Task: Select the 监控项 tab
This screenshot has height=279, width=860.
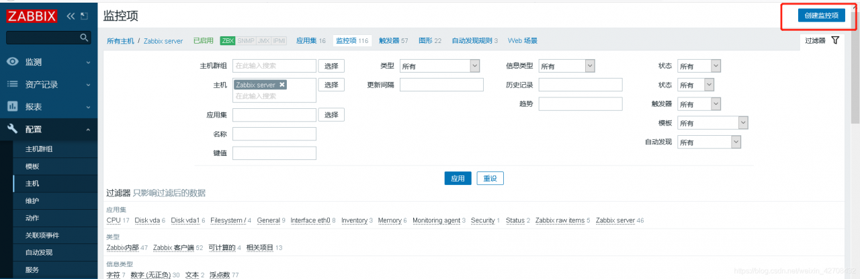Action: click(353, 41)
